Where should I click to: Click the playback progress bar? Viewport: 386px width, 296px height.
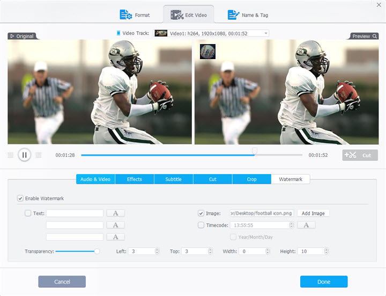pos(191,155)
